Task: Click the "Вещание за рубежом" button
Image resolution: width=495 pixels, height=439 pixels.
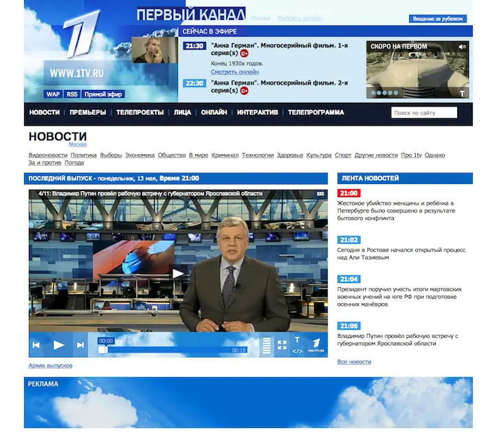Action: pyautogui.click(x=437, y=19)
